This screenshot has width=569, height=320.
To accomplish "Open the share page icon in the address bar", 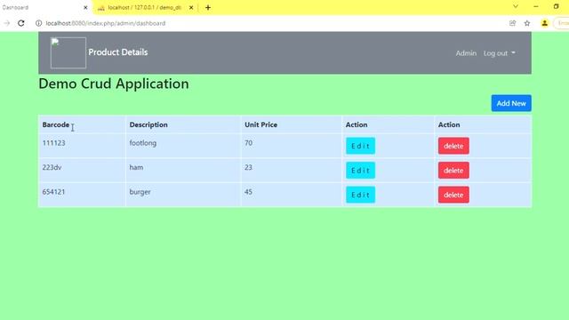I will (x=512, y=23).
